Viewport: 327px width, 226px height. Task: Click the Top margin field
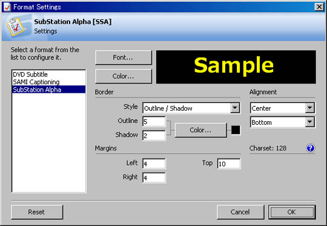point(229,164)
